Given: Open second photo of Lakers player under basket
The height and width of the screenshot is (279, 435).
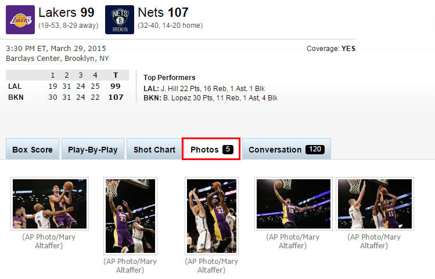Looking at the screenshot, I should click(131, 216).
